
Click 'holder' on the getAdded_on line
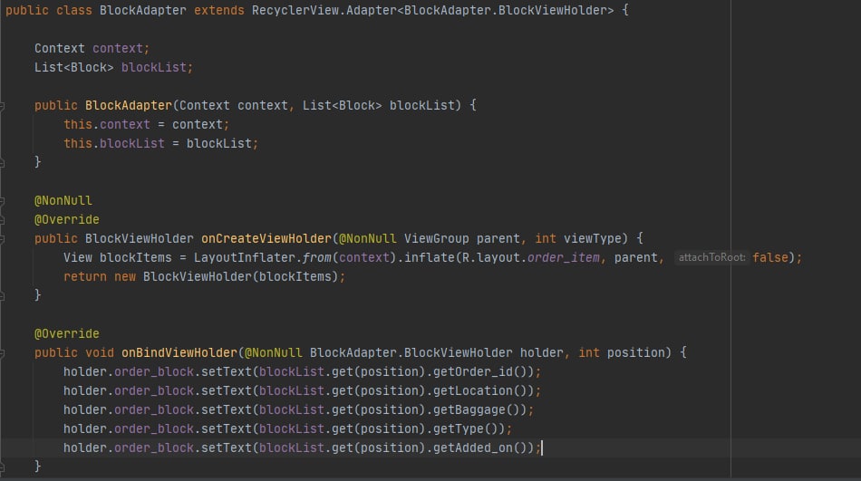click(x=85, y=448)
